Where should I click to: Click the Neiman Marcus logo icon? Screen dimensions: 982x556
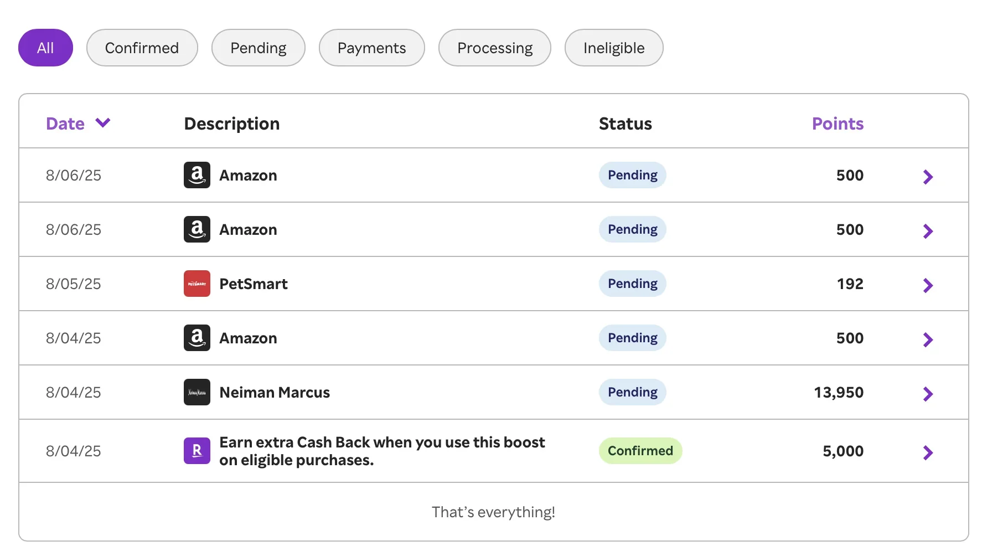pos(197,392)
